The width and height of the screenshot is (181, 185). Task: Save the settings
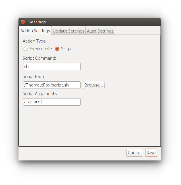click(x=151, y=153)
